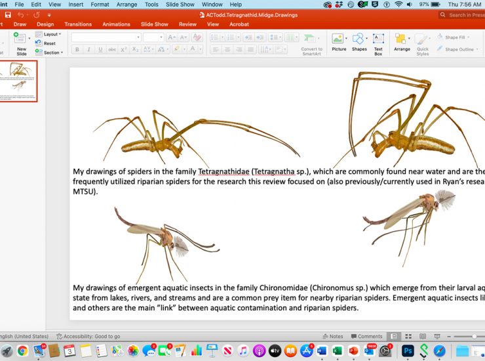Open the Transitions ribbon tab

coord(78,24)
